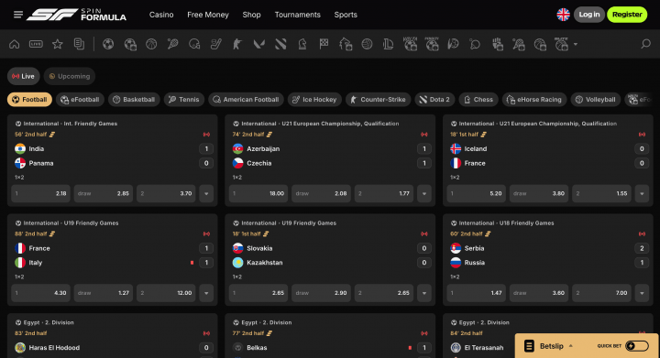The width and height of the screenshot is (660, 358).
Task: Select the Basketball filter chip
Action: (134, 100)
